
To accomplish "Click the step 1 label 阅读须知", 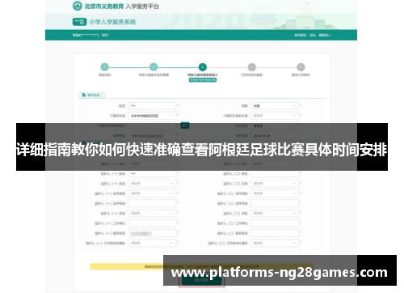I will tap(104, 74).
